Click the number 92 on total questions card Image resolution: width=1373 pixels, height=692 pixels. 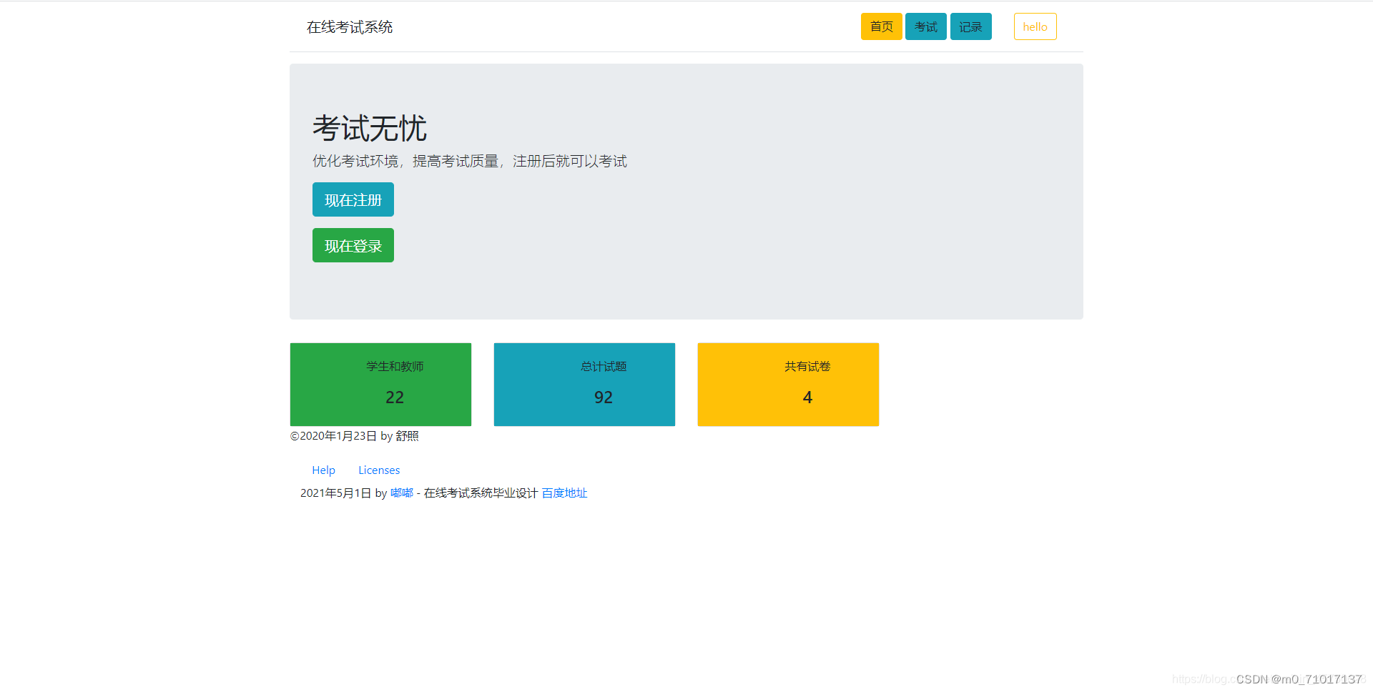(x=603, y=397)
